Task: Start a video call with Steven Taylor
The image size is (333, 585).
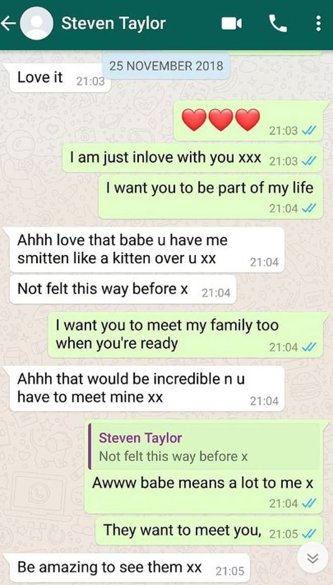Action: [x=232, y=24]
